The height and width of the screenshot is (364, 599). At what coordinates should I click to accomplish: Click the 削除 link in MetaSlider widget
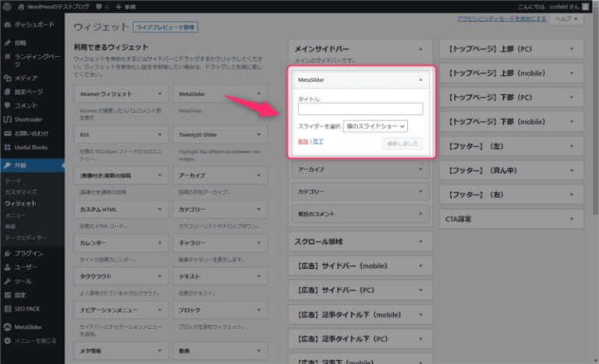(x=303, y=141)
